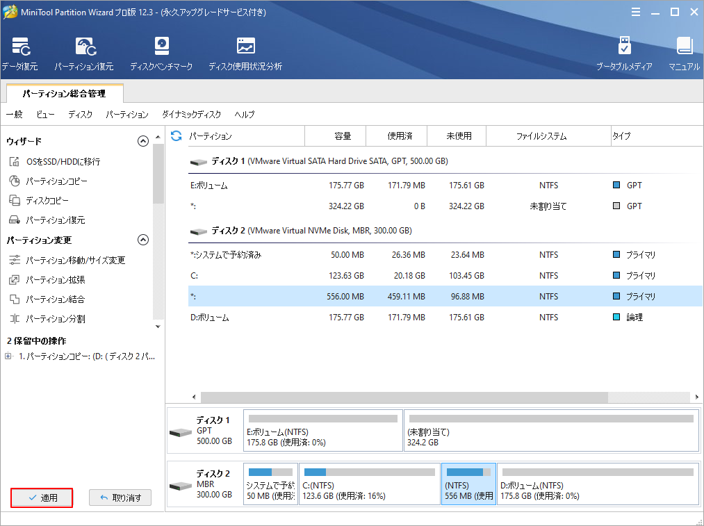This screenshot has width=704, height=526.
Task: Select システムで予約 50 MB block in disk map
Action: (x=271, y=484)
